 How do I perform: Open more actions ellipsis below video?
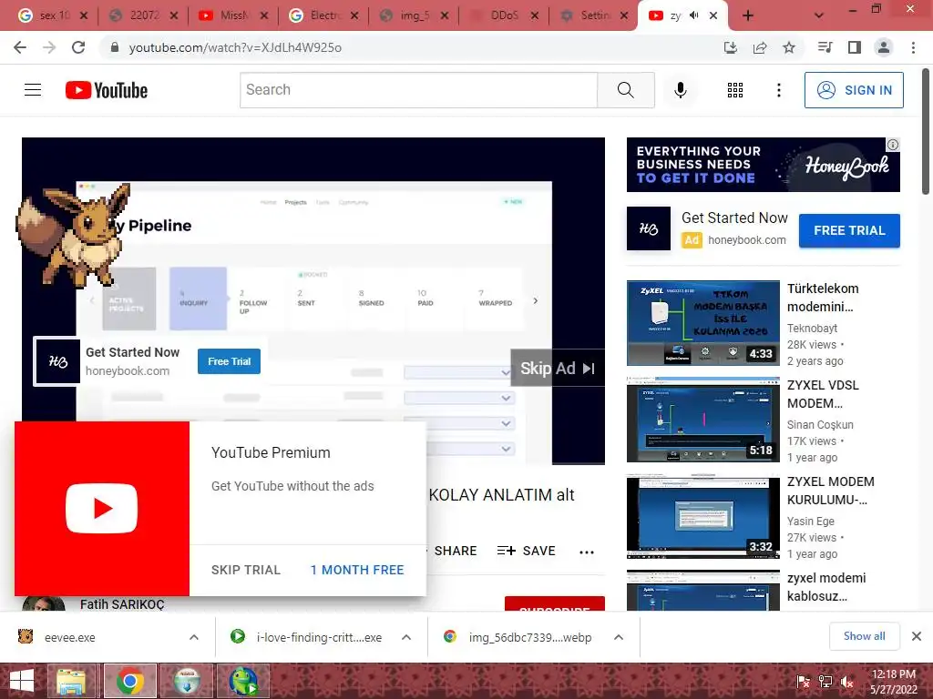click(587, 552)
